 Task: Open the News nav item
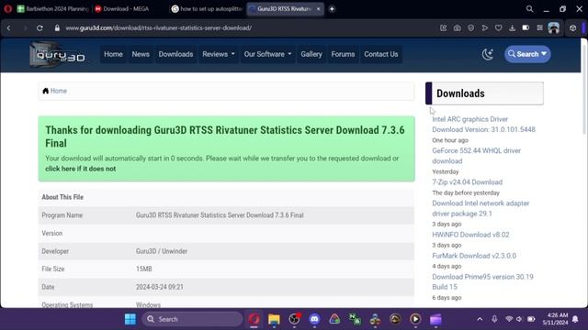coord(141,54)
